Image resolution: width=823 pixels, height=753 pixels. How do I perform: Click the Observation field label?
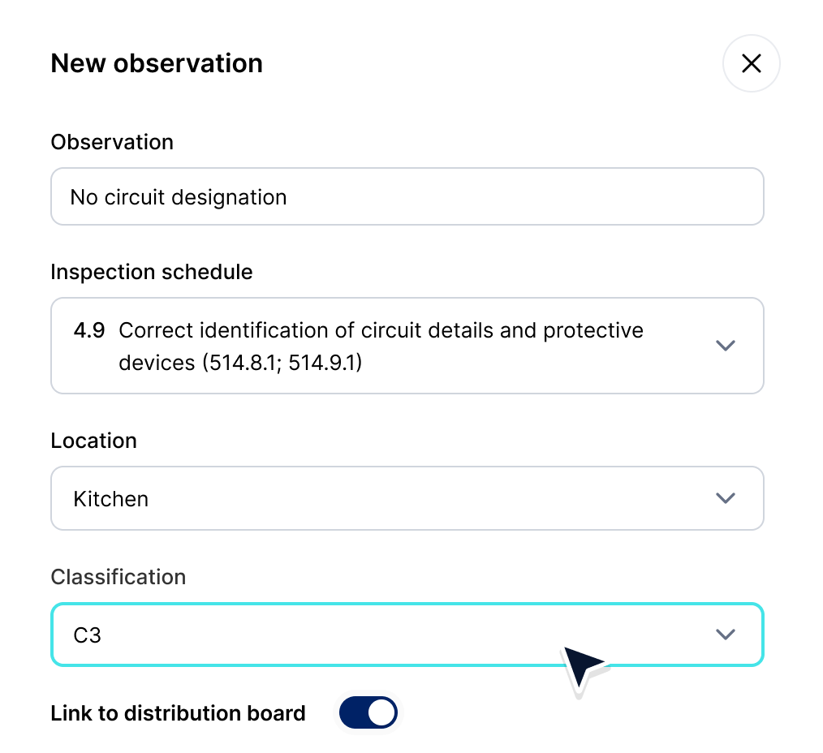point(112,142)
